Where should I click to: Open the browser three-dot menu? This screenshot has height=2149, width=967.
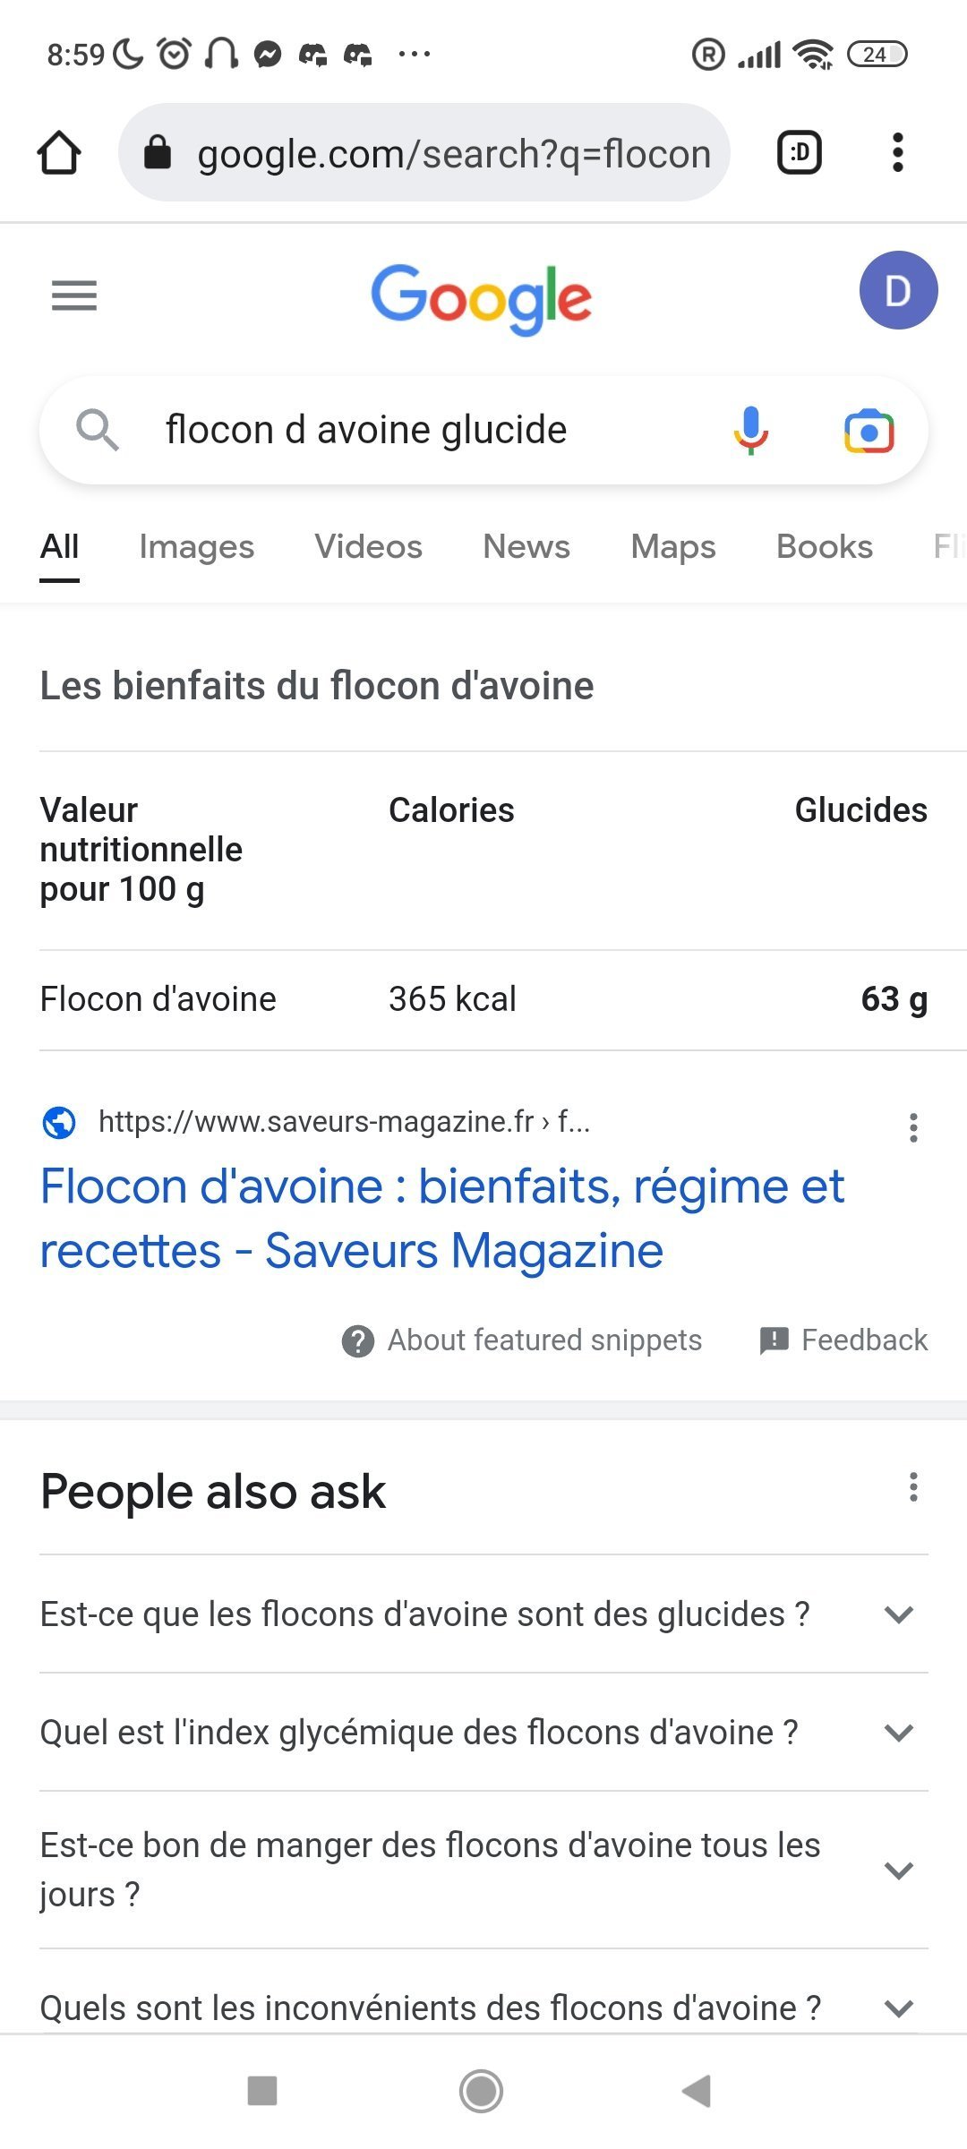tap(897, 152)
